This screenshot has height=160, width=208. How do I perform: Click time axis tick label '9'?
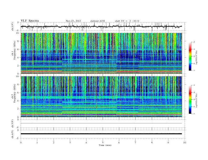click(x=168, y=142)
